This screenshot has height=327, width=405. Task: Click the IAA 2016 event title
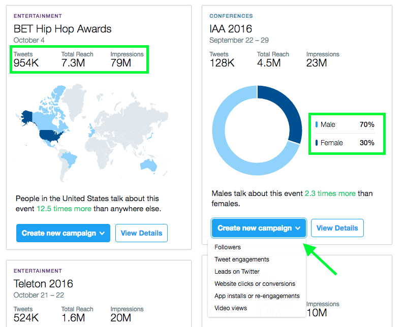point(231,28)
